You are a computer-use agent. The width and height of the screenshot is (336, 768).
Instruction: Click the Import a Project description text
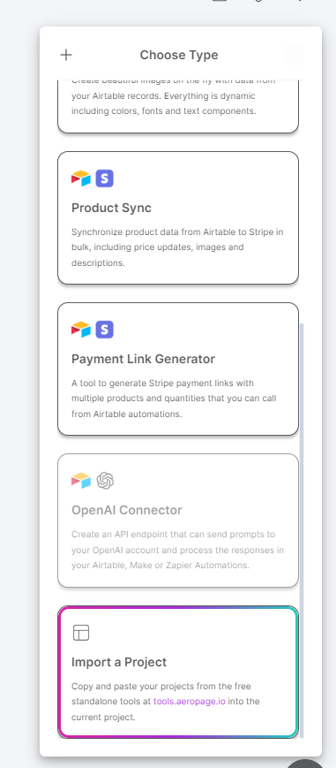point(166,702)
